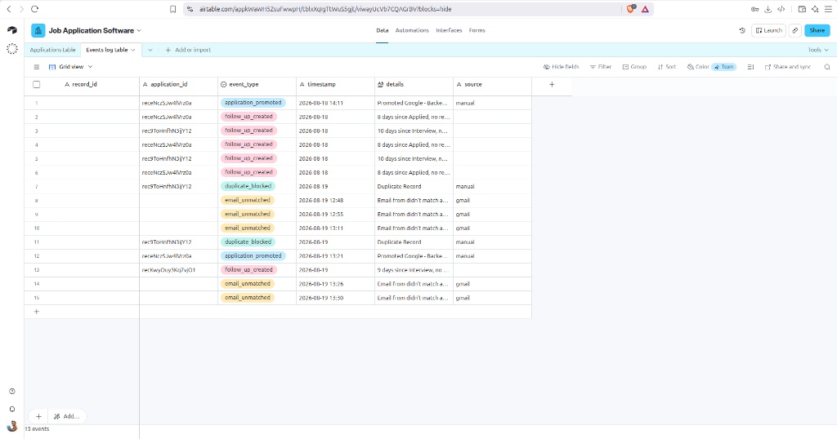Screen dimensions: 837x439
Task: Open the Forms tab
Action: click(x=477, y=30)
